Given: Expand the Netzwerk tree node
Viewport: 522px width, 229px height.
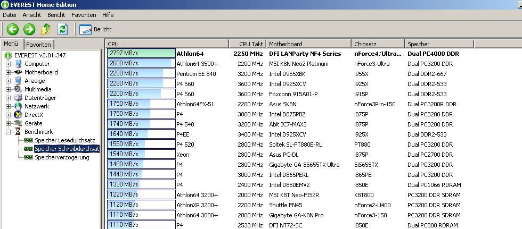Looking at the screenshot, I should pos(8,106).
